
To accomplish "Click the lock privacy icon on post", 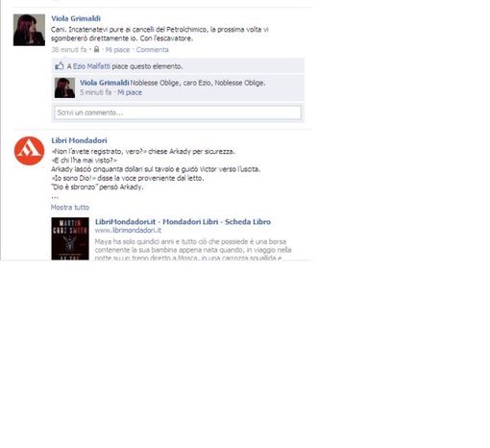I will click(96, 49).
